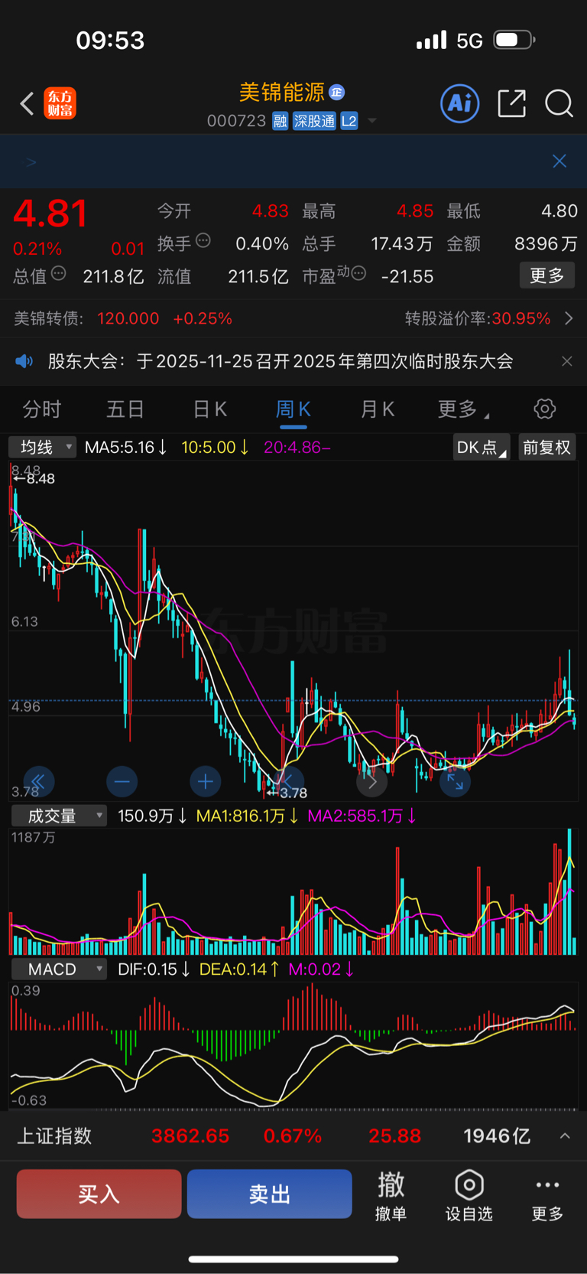The image size is (587, 1274).
Task: Tap the 买入 buy button
Action: click(x=99, y=1194)
